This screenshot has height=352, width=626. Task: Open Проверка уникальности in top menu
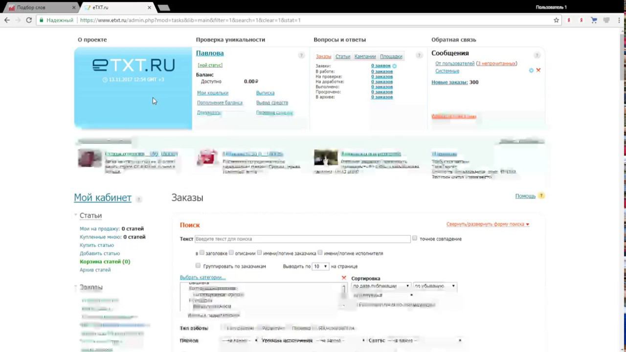pos(230,40)
